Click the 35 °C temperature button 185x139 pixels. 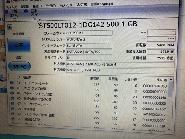[x=20, y=67]
